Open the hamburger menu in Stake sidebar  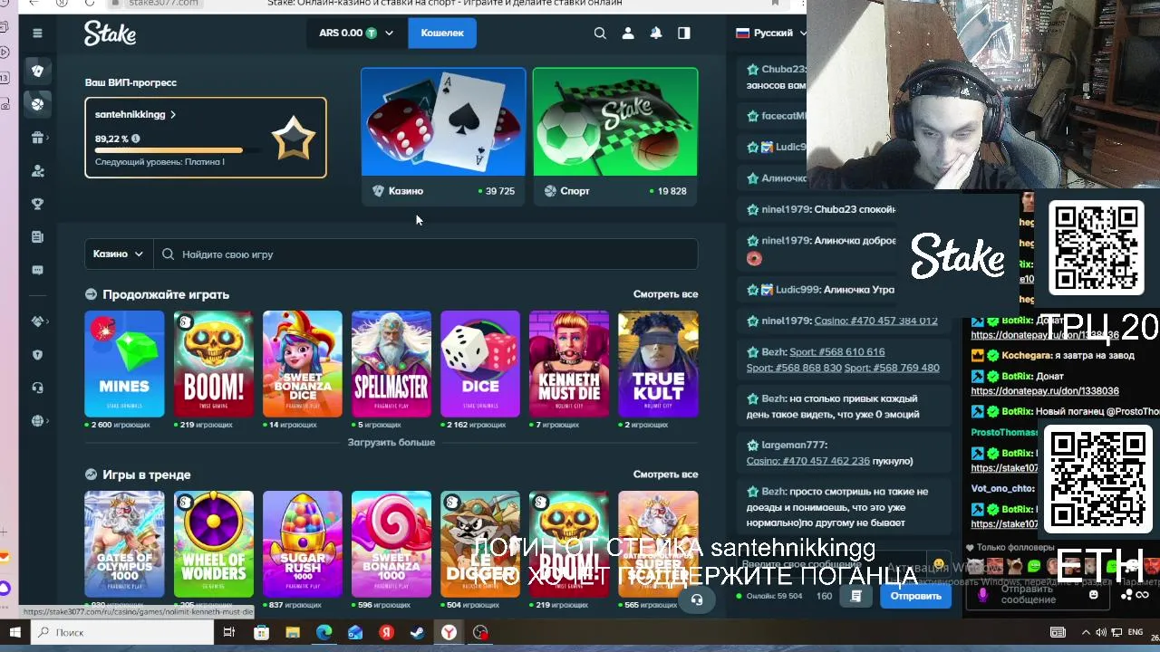[37, 34]
